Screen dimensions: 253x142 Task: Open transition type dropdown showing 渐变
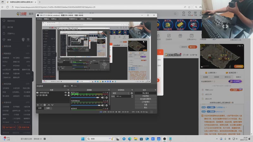pos(121,93)
